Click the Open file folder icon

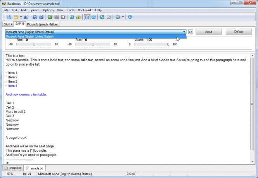16,17
